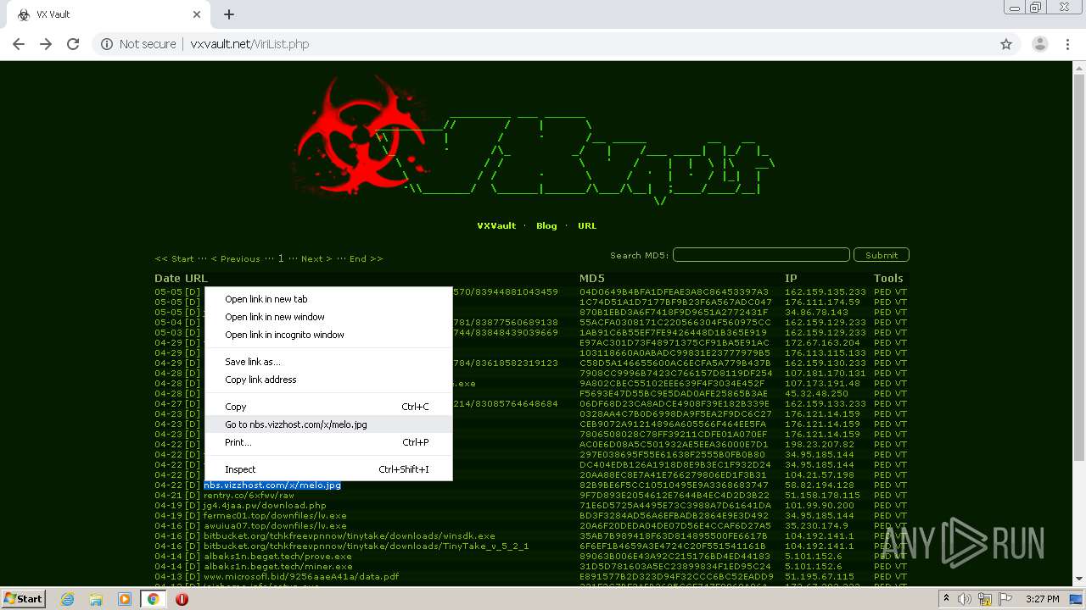Click the albeks1n.beget.tech/miner.exe entry
The height and width of the screenshot is (610, 1086).
pyautogui.click(x=277, y=567)
